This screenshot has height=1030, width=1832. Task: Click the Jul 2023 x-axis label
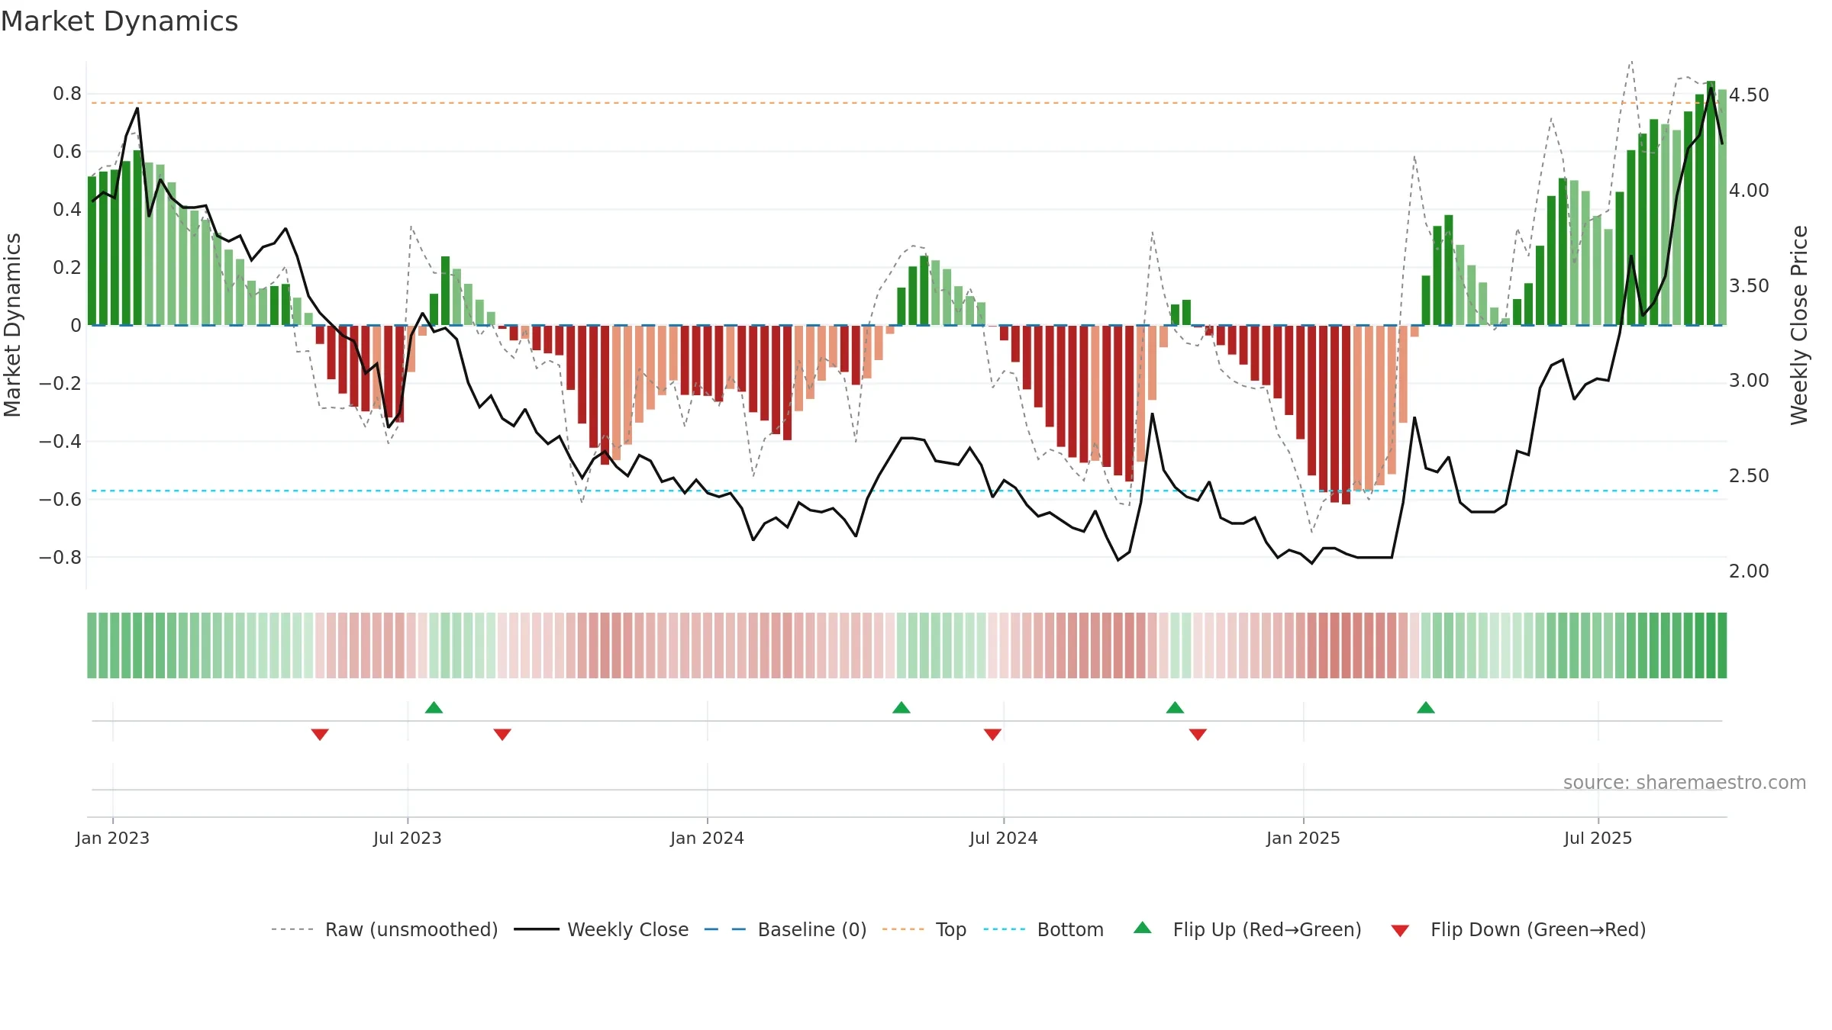point(408,838)
